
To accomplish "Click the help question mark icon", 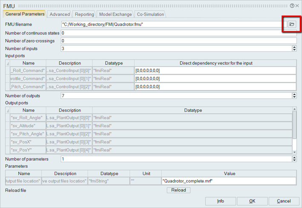I will pos(292,6).
